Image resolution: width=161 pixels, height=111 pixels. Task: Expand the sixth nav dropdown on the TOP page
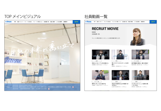pos(53,22)
